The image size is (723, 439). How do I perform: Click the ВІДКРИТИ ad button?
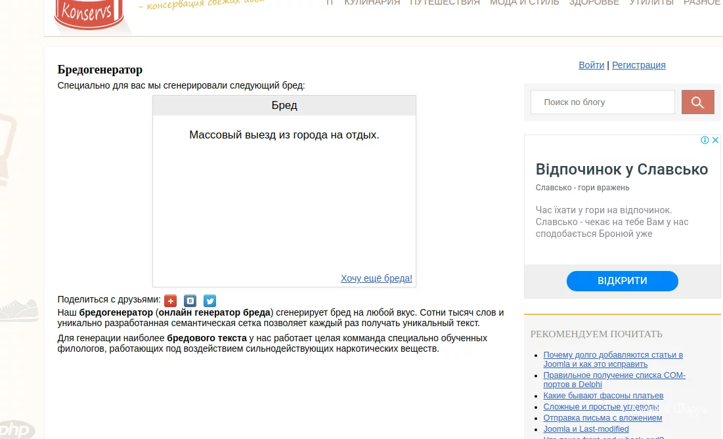point(623,281)
